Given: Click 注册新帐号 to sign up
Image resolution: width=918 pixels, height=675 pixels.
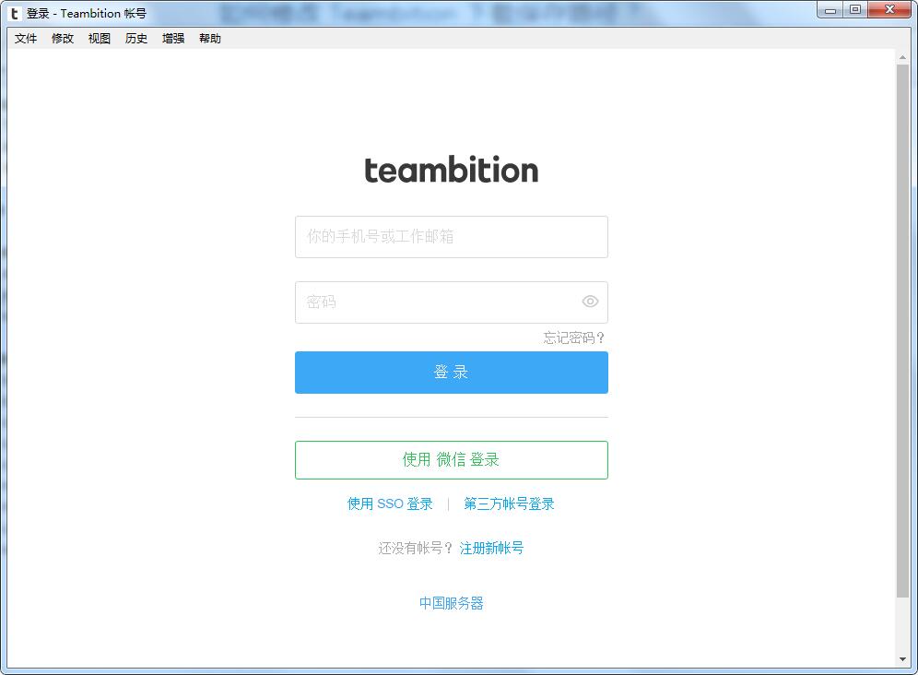Looking at the screenshot, I should point(491,548).
